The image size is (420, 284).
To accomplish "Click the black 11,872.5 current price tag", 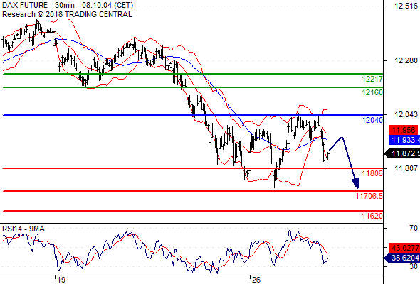I will pos(402,153).
